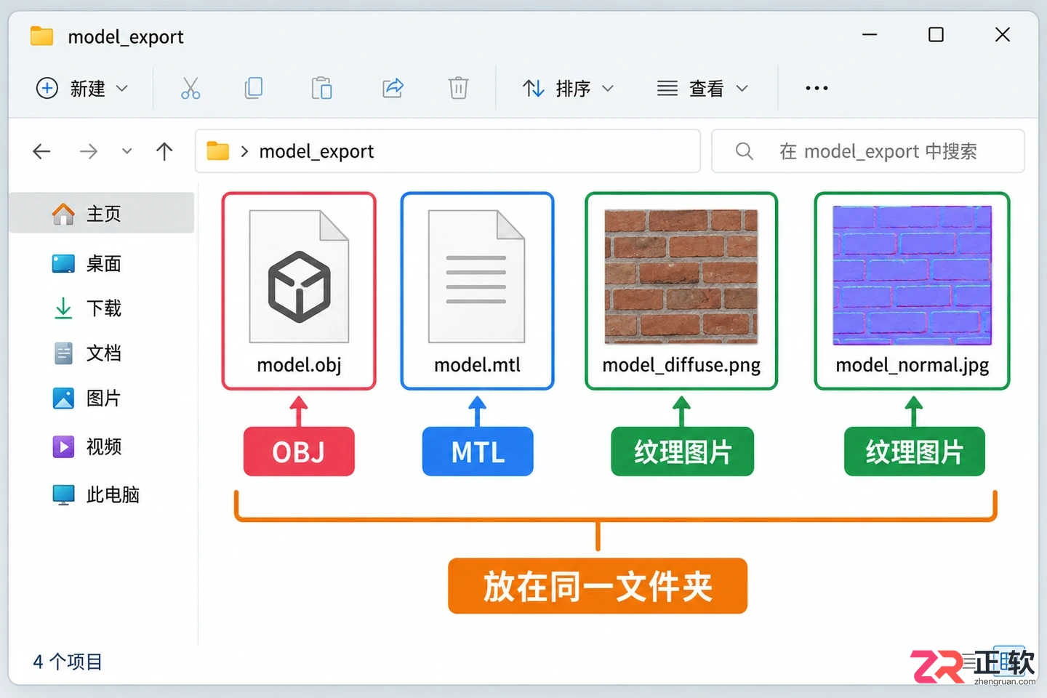Screen dimensions: 1047x698
Task: Click the Copy icon in toolbar
Action: (254, 89)
